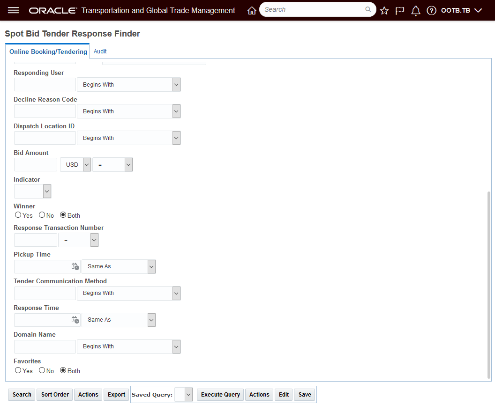Click the Execute Query button
Viewport: 495px width, 405px height.
220,395
